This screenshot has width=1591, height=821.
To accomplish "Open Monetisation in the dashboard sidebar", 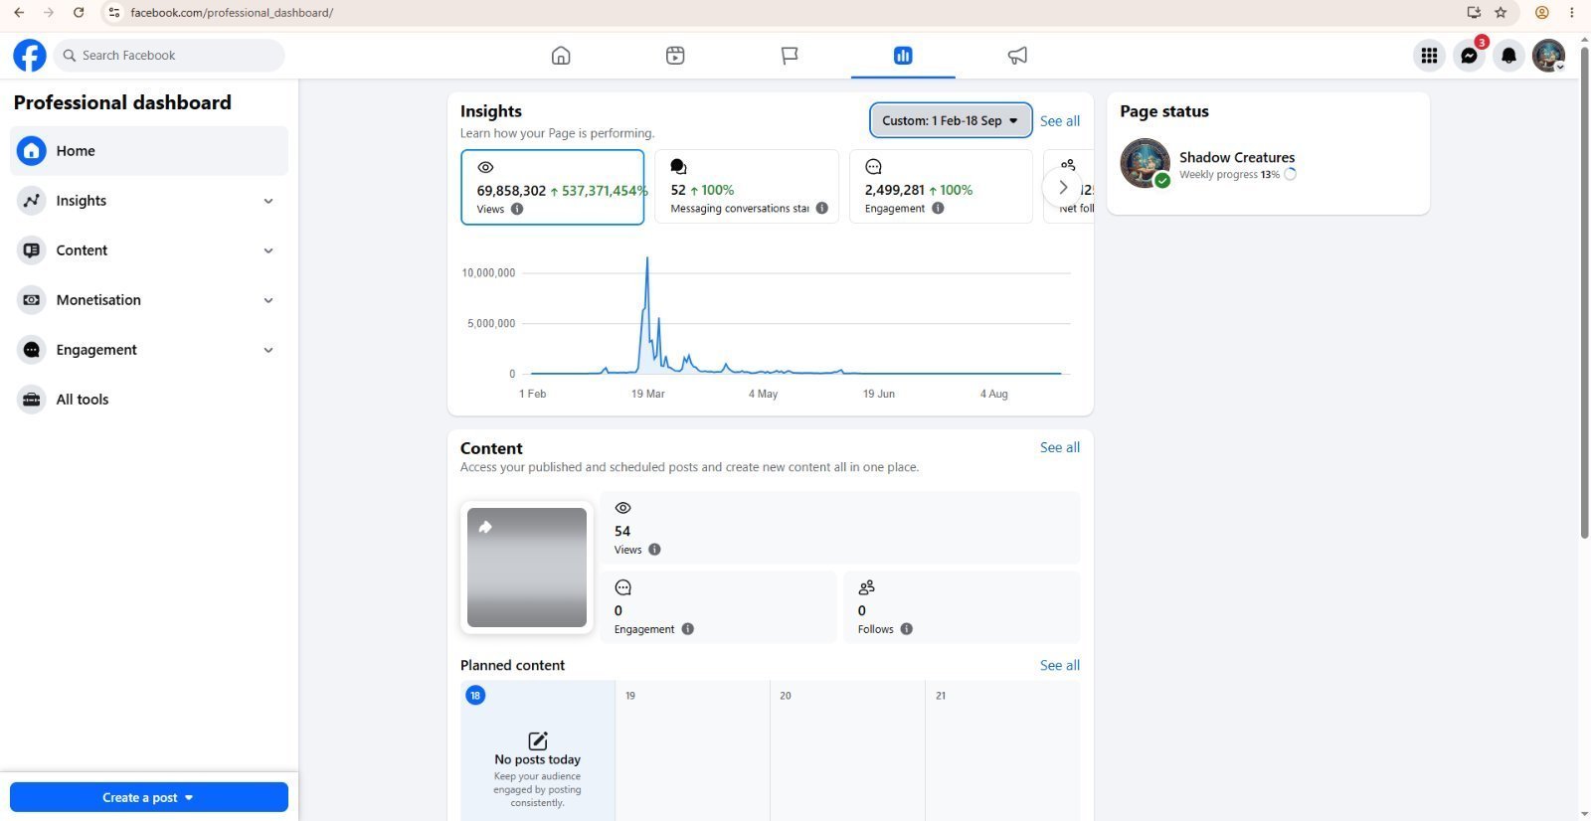I will click(x=149, y=300).
